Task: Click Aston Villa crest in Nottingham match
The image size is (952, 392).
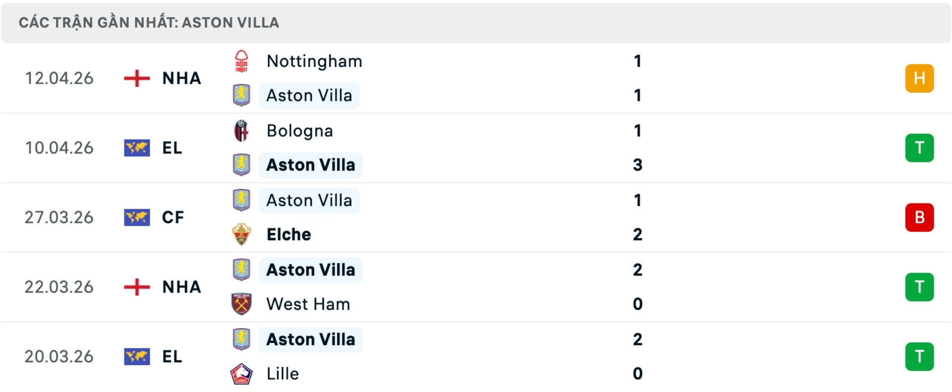Action: (x=241, y=96)
